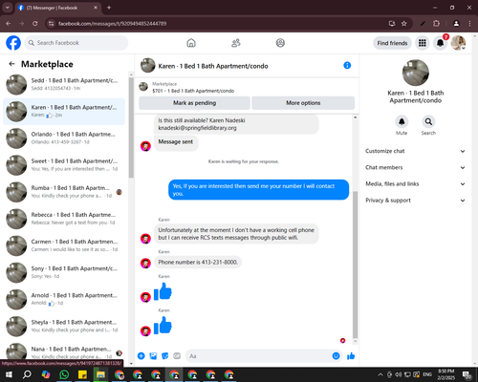478x382 pixels.
Task: Open the profile circle icon in top navigation
Action: pyautogui.click(x=280, y=43)
